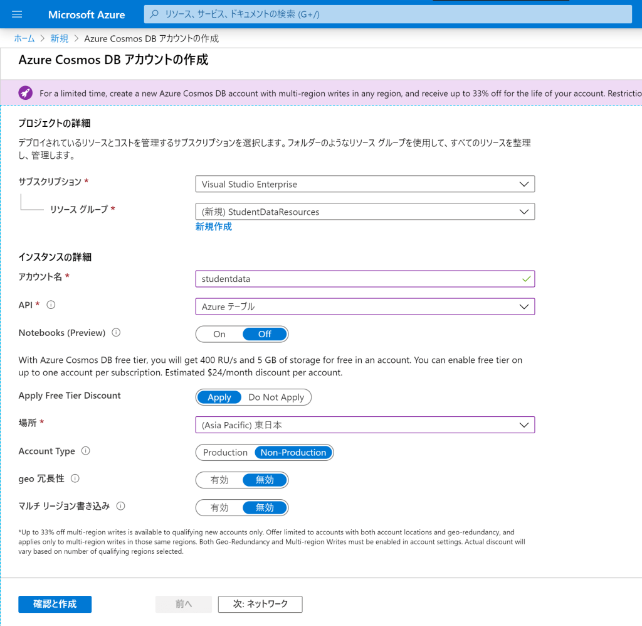Expand the サブスクリプション dropdown

coord(365,184)
